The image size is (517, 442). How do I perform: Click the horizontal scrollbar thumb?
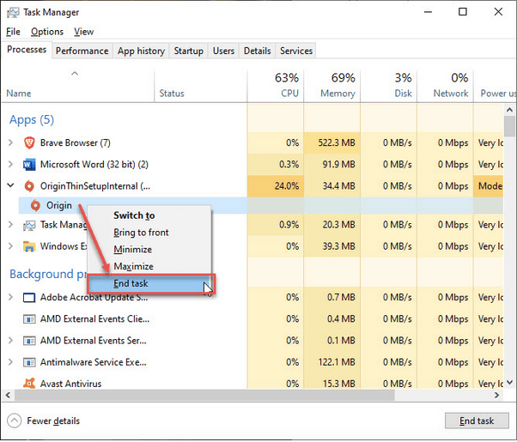click(x=204, y=395)
